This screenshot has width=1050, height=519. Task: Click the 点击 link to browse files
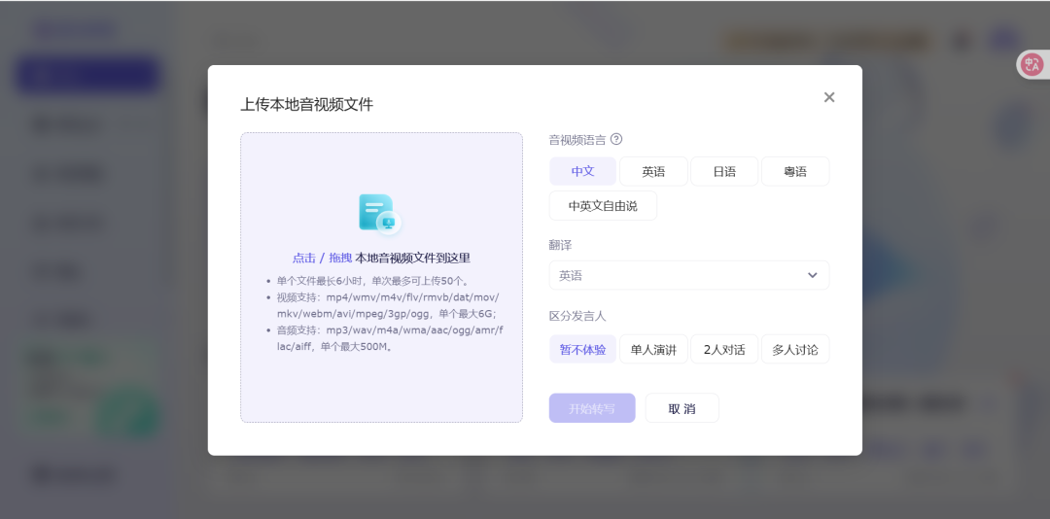304,259
